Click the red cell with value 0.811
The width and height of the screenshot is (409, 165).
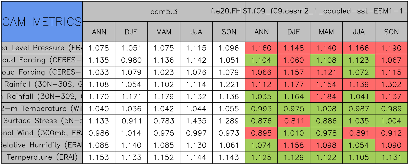(294, 121)
